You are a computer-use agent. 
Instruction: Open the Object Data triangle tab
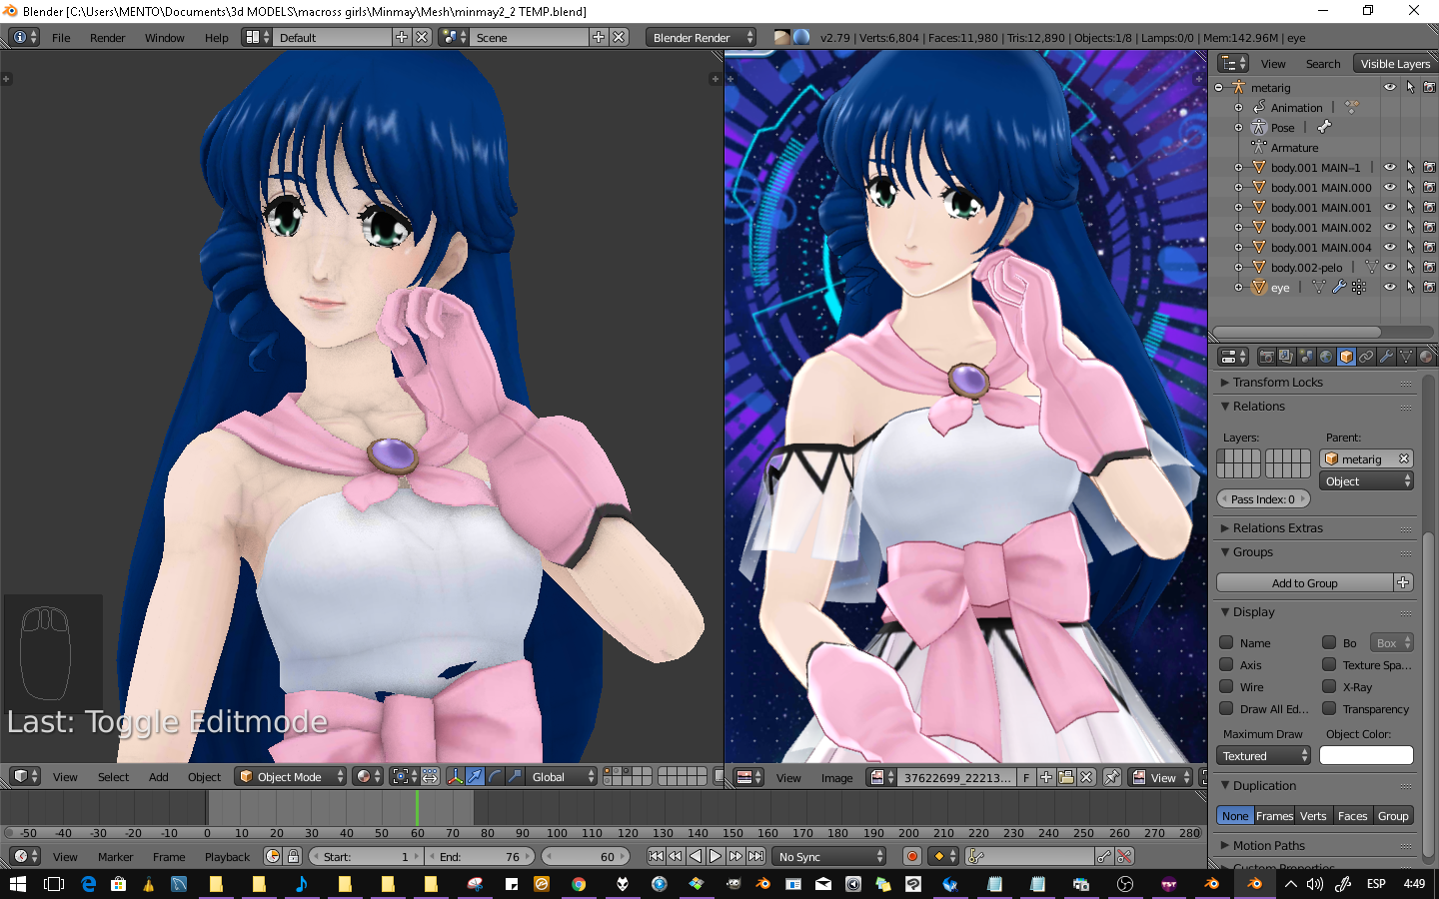pyautogui.click(x=1406, y=357)
